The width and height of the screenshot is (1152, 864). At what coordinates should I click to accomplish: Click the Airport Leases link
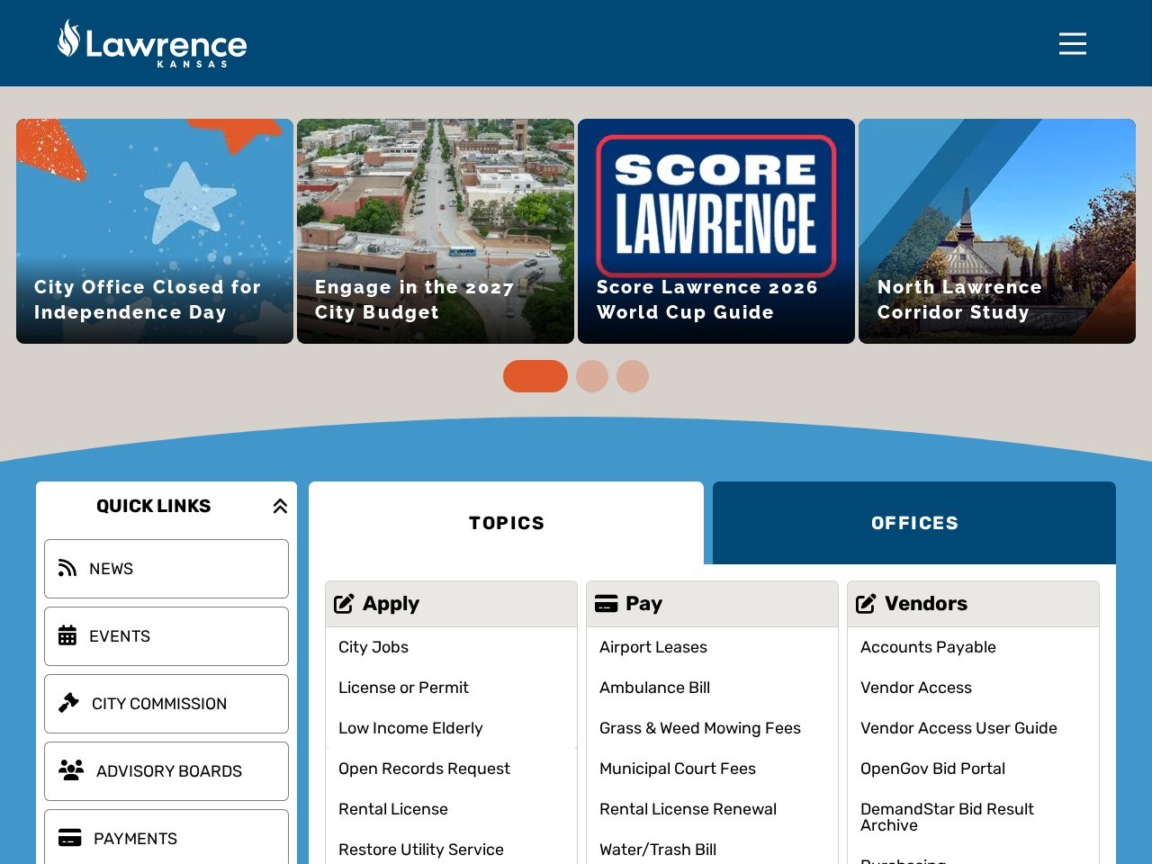click(653, 647)
